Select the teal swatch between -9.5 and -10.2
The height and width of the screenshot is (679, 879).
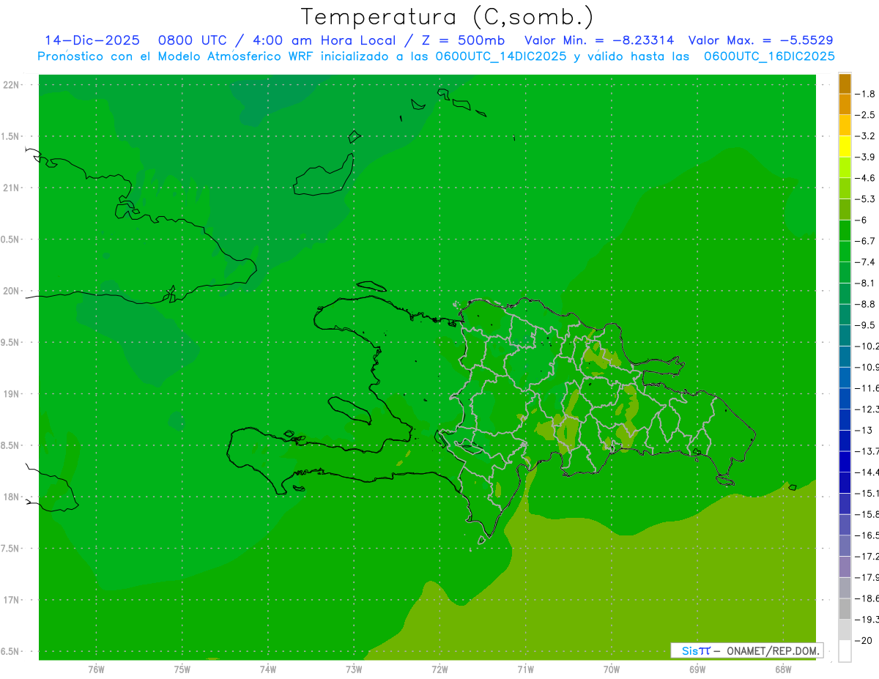(845, 336)
